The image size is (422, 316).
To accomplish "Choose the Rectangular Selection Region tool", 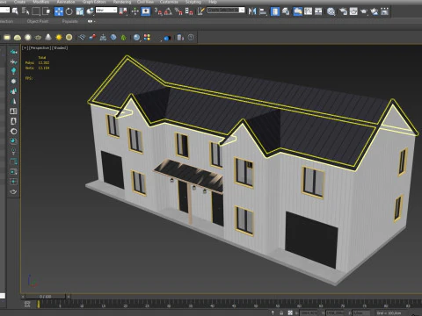I will 36,11.
